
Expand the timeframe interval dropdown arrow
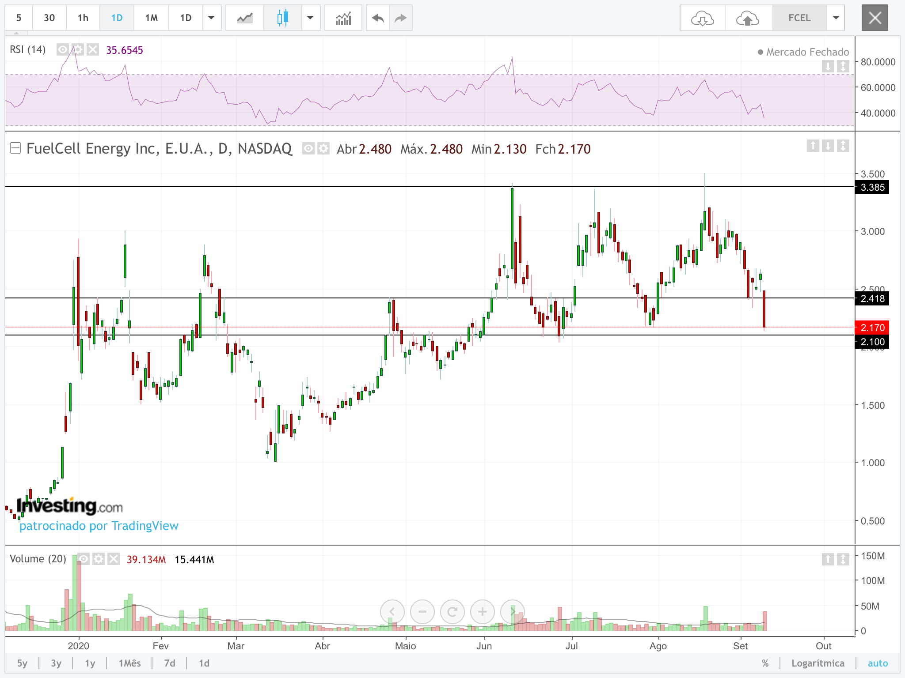tap(211, 18)
